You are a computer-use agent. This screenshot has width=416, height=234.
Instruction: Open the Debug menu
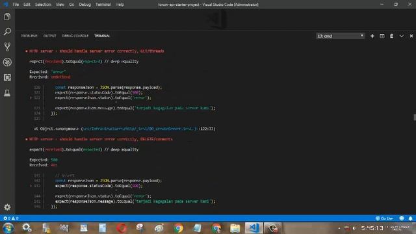click(x=85, y=5)
